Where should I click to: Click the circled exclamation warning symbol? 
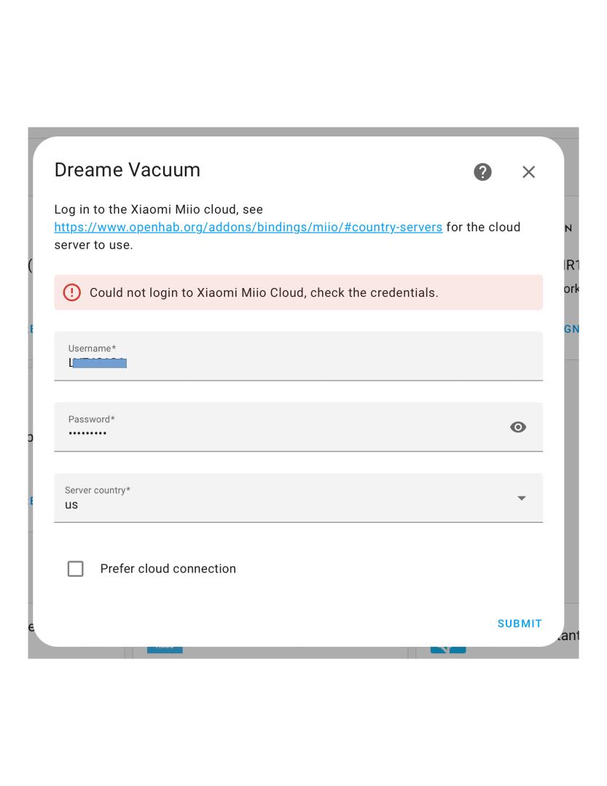click(x=72, y=292)
